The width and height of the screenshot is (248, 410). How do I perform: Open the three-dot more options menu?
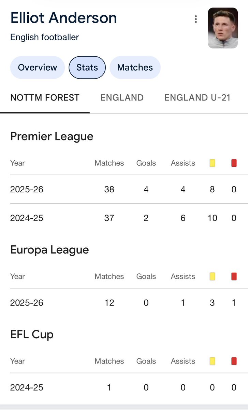pos(196,19)
